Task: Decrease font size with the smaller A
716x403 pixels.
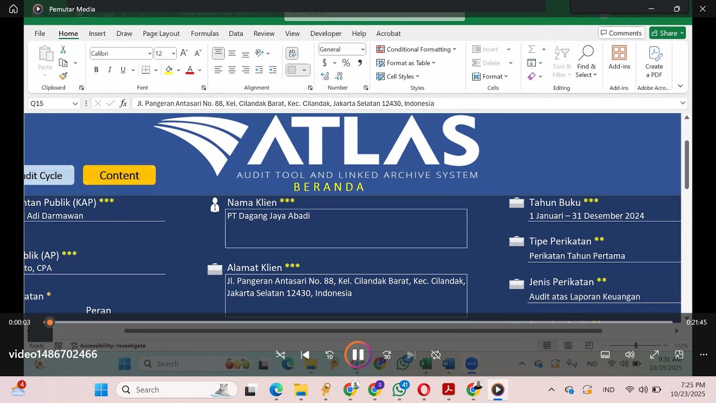Action: (x=197, y=53)
